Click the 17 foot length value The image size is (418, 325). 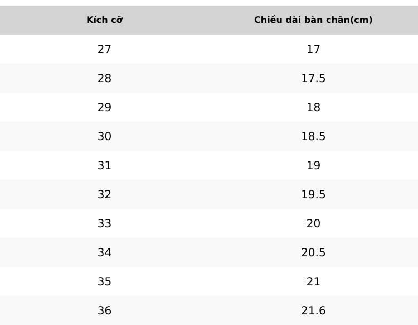[x=313, y=49]
